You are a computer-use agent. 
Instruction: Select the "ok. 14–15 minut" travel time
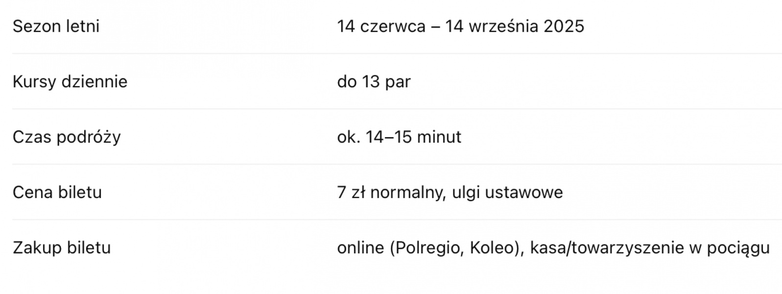[399, 137]
